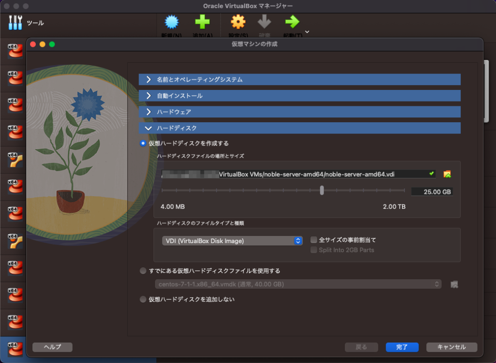This screenshot has width=496, height=363.
Task: Click the noble-server-amd64.vdi path field
Action: click(x=298, y=174)
